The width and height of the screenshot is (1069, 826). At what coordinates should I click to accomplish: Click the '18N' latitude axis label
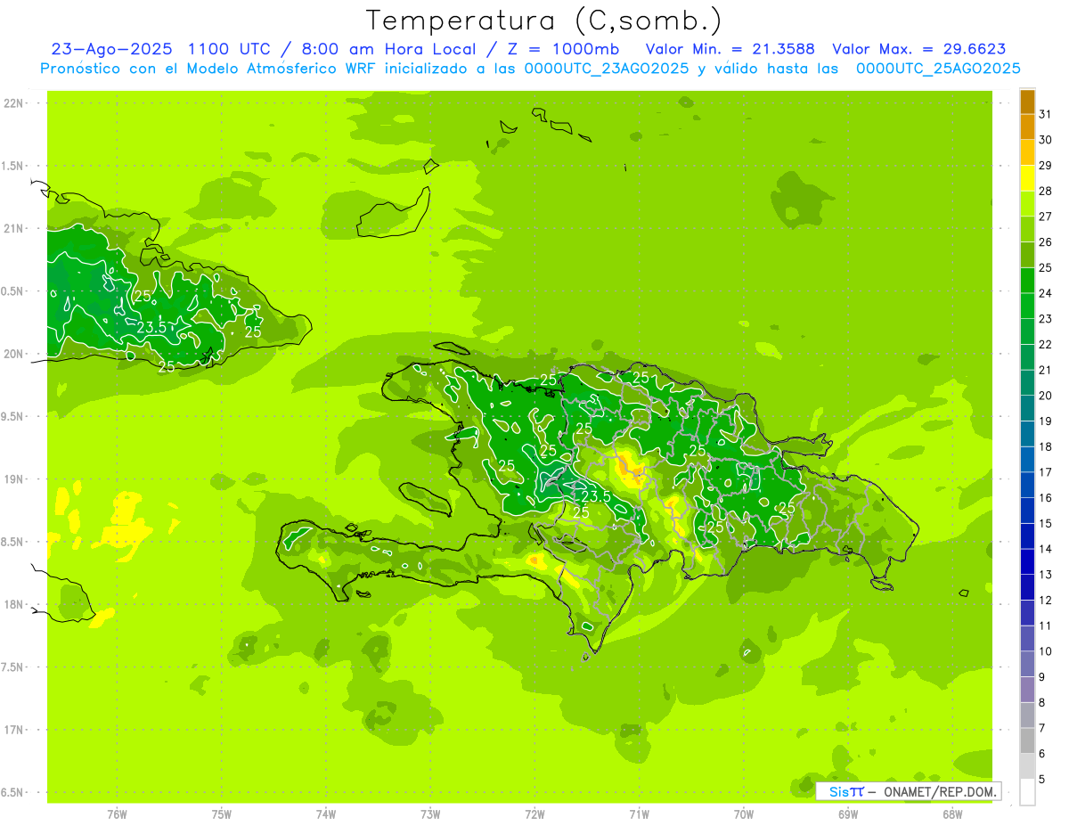(x=14, y=604)
